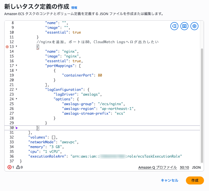Click "ap-northeast-1" value on line 26

(117, 109)
